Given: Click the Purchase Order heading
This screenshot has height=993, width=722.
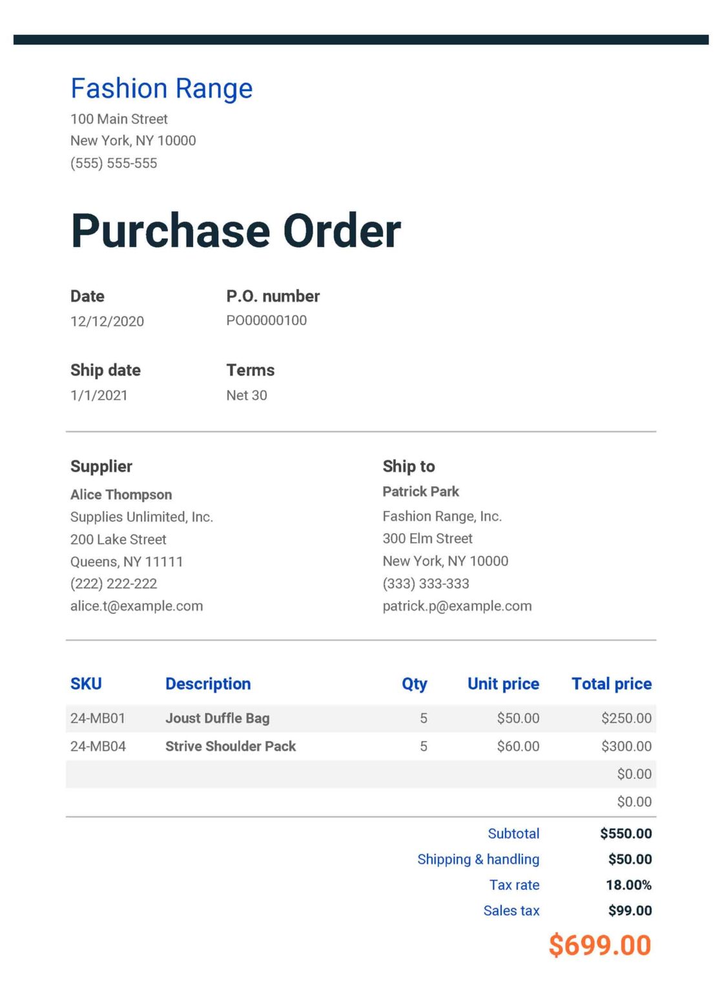Looking at the screenshot, I should [236, 231].
